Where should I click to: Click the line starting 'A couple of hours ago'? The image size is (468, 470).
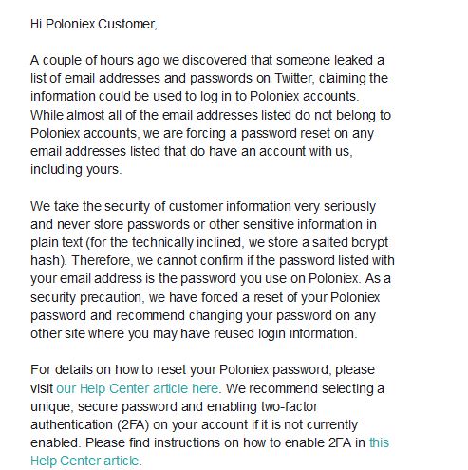tap(207, 60)
